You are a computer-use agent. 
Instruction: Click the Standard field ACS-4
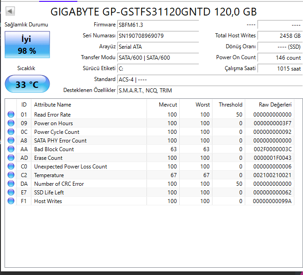point(210,80)
